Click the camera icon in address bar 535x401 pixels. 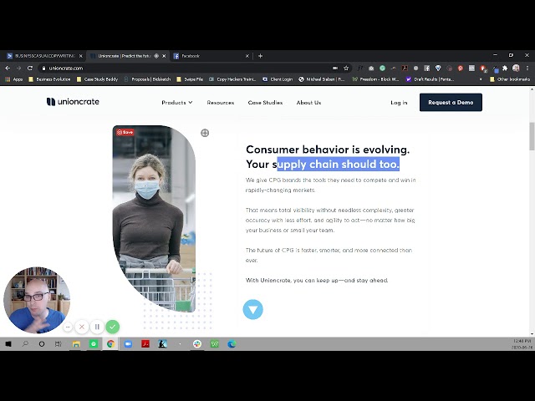coord(335,69)
